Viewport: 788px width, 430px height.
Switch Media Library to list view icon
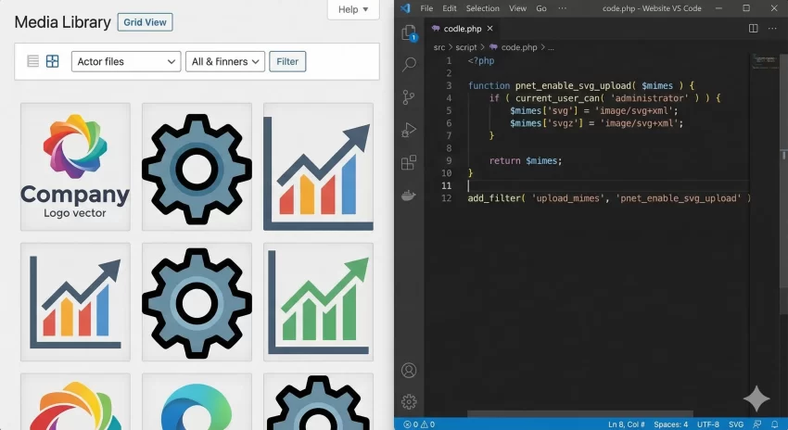(32, 61)
